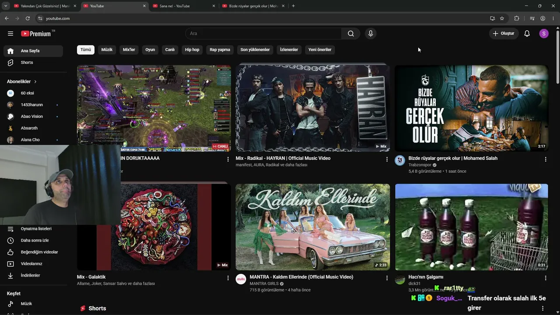This screenshot has width=560, height=315.
Task: Reload the page in browser toolbar
Action: click(x=28, y=18)
